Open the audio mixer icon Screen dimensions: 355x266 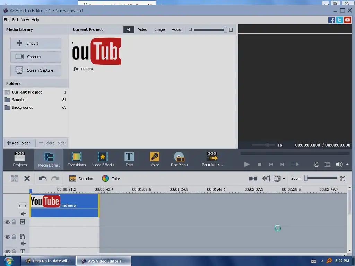coord(266,179)
